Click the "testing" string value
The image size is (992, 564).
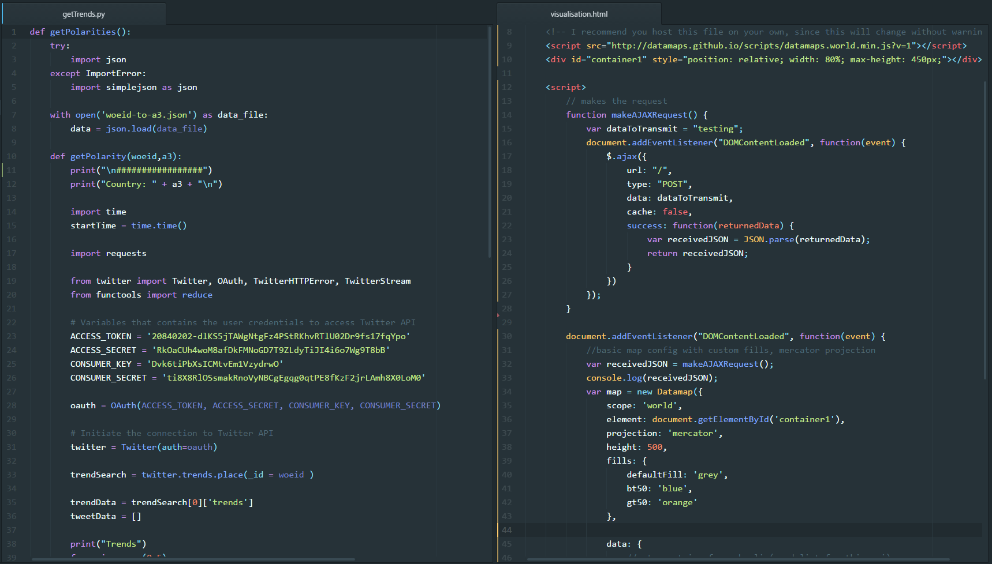[716, 129]
